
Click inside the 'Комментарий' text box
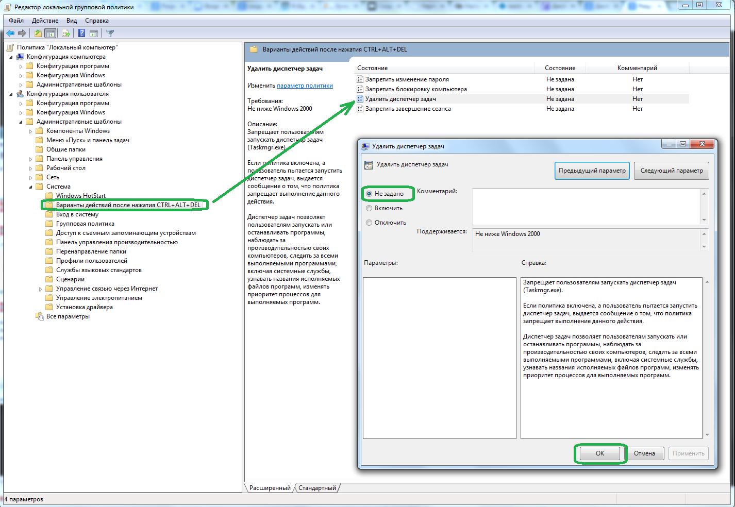pos(587,206)
